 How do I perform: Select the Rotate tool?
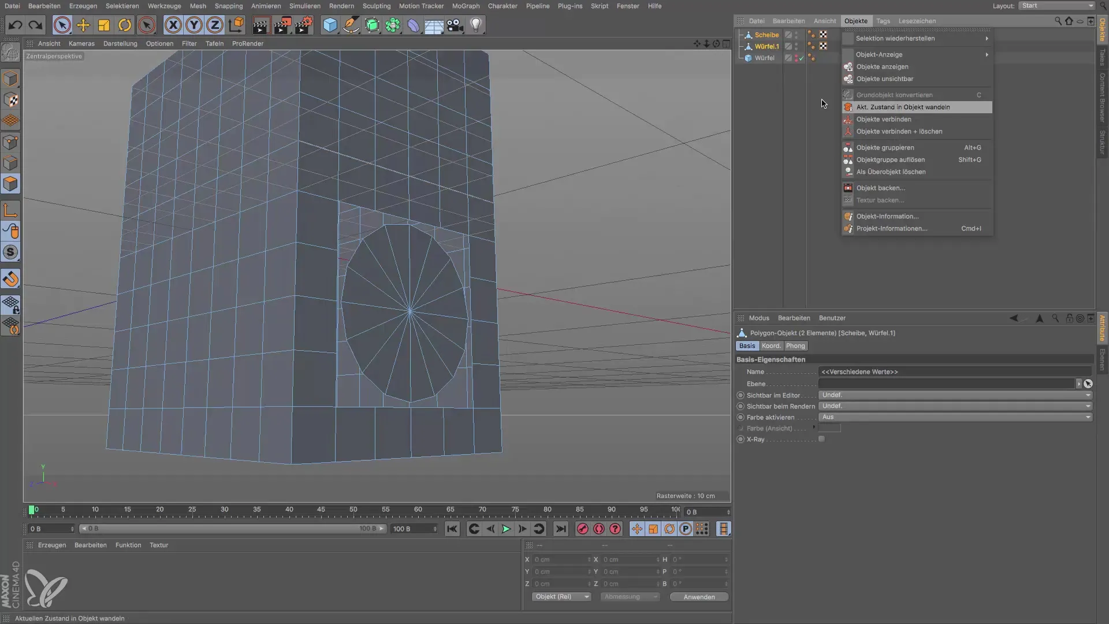click(125, 25)
